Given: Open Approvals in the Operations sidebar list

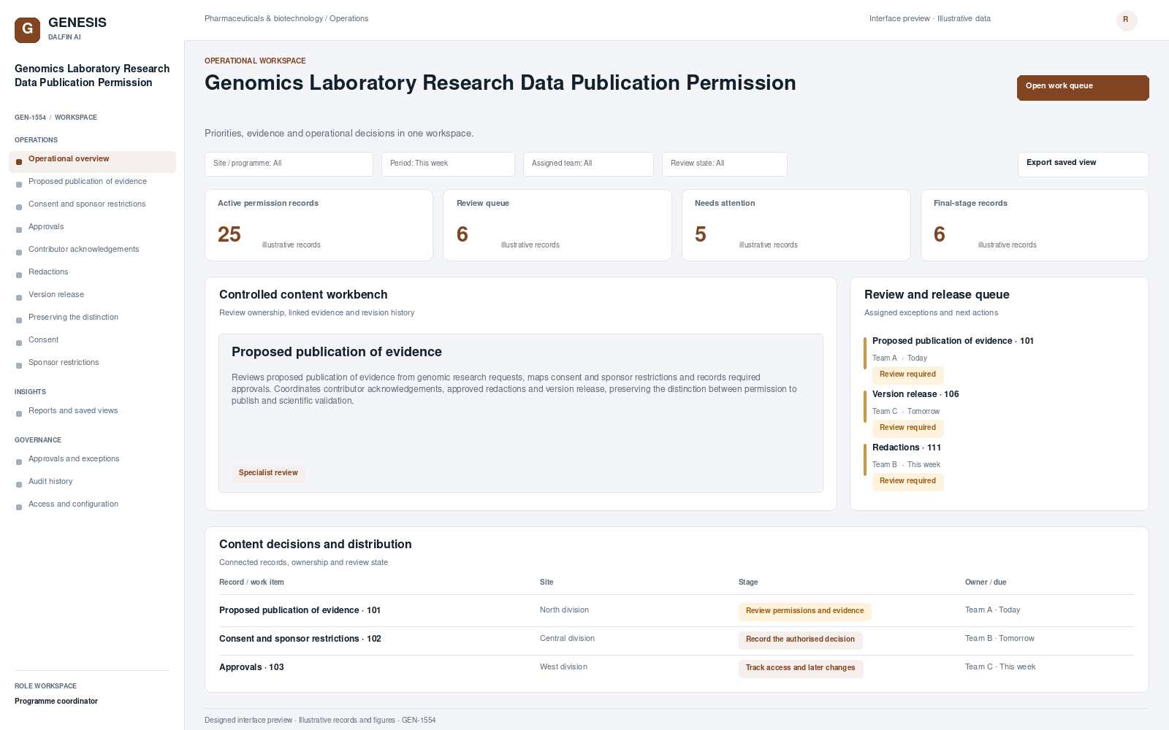Looking at the screenshot, I should [x=46, y=227].
